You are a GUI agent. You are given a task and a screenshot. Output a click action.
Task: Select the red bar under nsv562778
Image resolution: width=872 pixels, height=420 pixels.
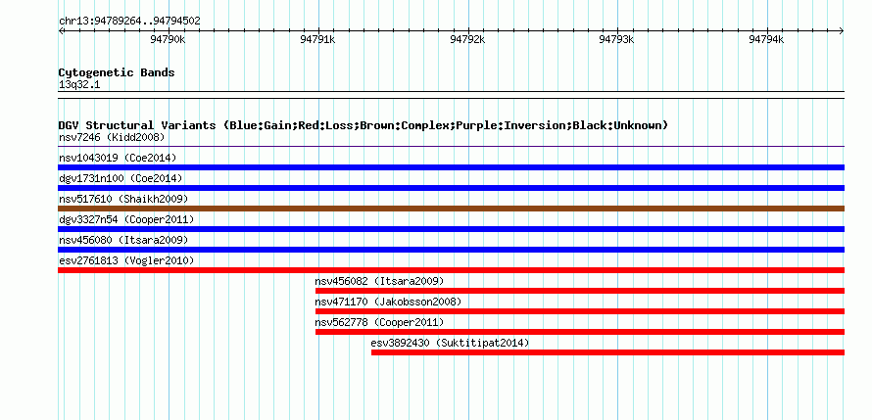pos(579,332)
